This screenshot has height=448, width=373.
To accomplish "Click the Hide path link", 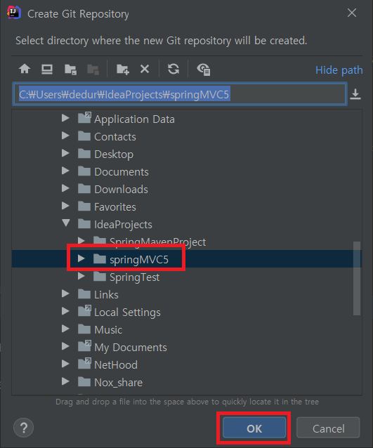I will 339,70.
